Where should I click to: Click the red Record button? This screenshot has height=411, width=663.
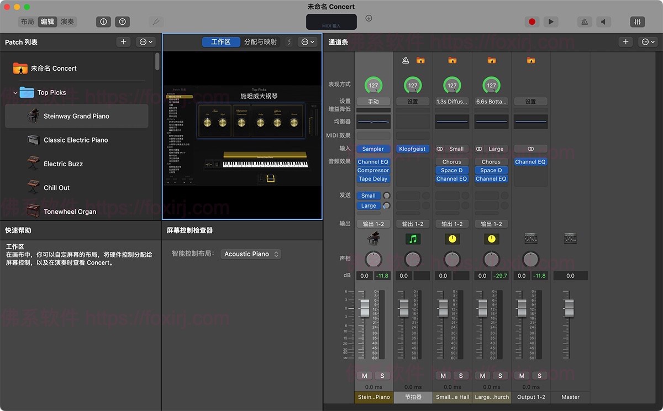pos(532,22)
